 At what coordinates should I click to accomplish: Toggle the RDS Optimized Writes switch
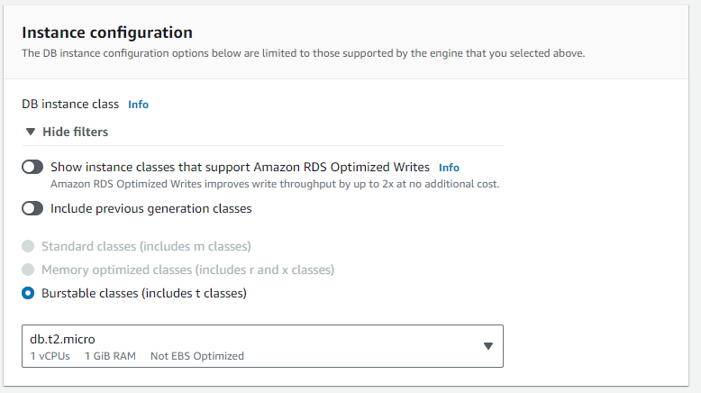pyautogui.click(x=32, y=167)
